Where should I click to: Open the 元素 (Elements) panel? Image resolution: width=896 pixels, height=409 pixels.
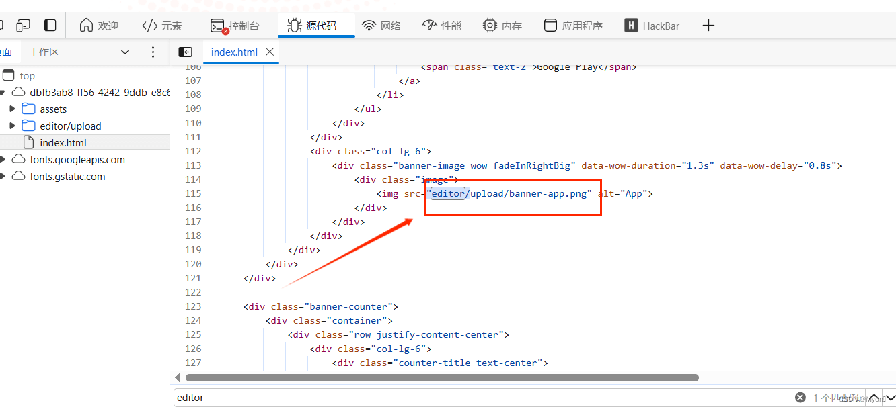161,26
